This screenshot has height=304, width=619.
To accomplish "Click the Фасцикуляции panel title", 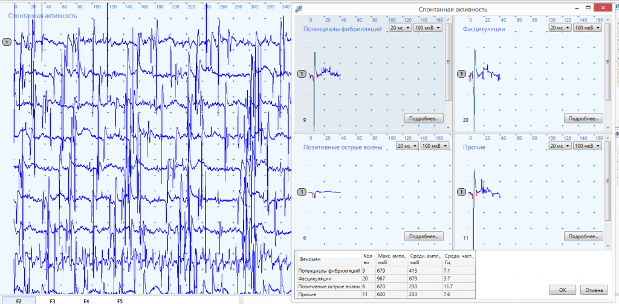I will pyautogui.click(x=484, y=29).
